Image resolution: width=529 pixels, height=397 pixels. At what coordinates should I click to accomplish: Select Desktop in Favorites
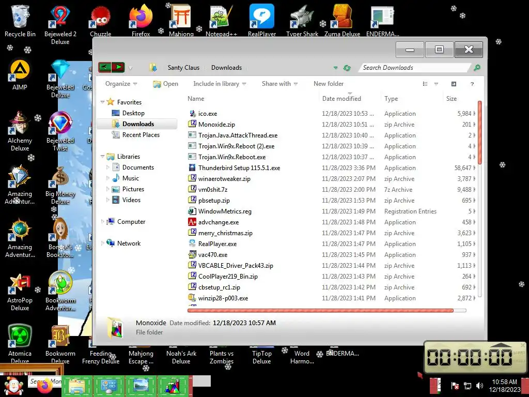click(x=133, y=113)
